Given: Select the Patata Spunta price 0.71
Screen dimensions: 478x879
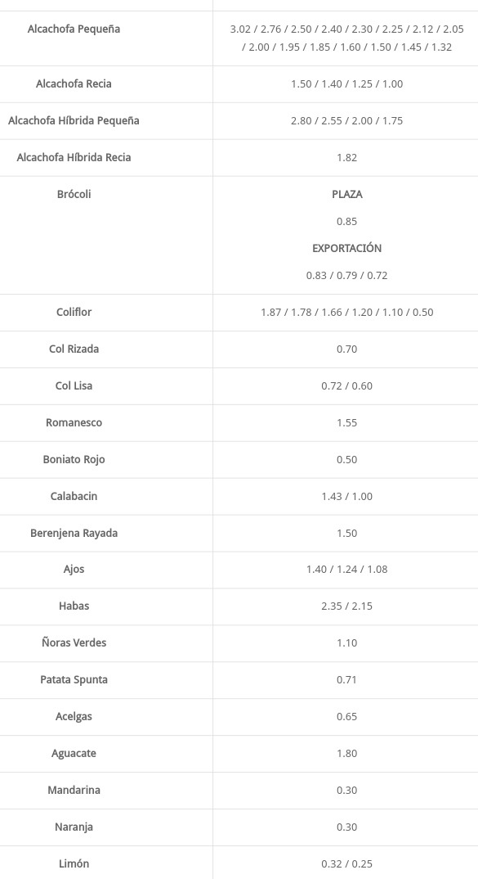Looking at the screenshot, I should point(346,679).
